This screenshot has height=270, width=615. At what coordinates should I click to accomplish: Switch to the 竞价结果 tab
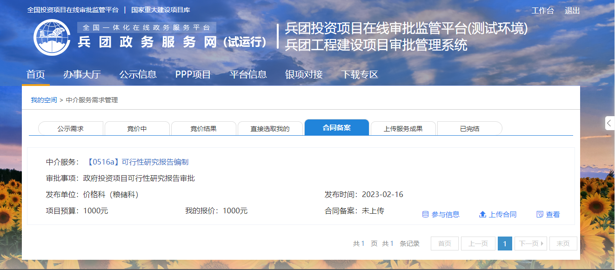click(203, 129)
